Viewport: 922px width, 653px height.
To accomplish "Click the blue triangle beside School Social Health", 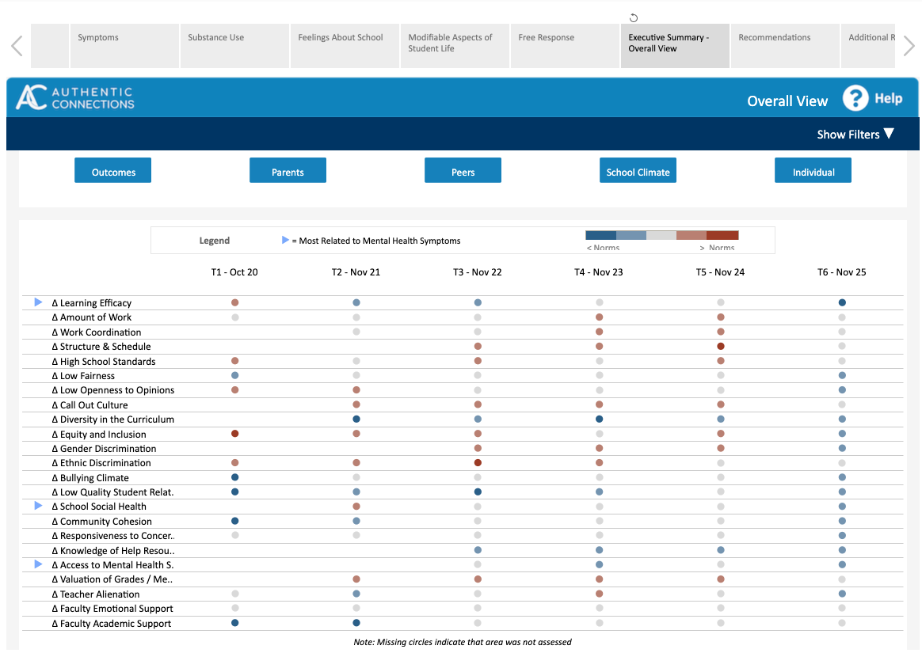I will (x=38, y=506).
